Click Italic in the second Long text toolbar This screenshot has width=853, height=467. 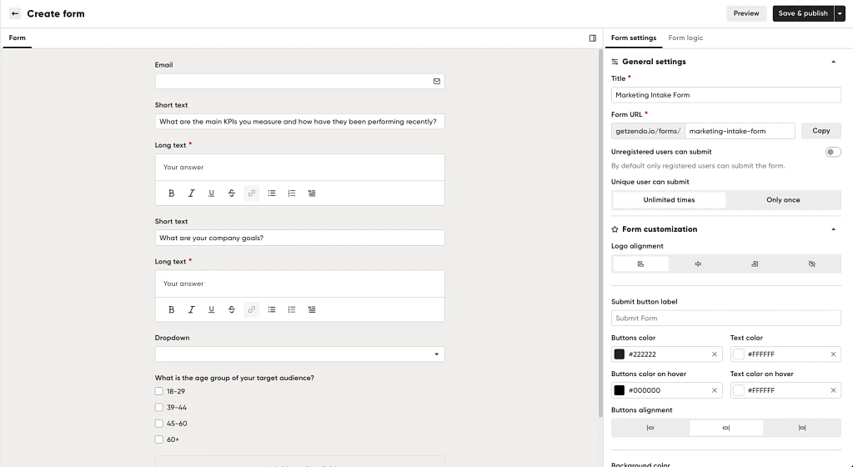(x=192, y=309)
